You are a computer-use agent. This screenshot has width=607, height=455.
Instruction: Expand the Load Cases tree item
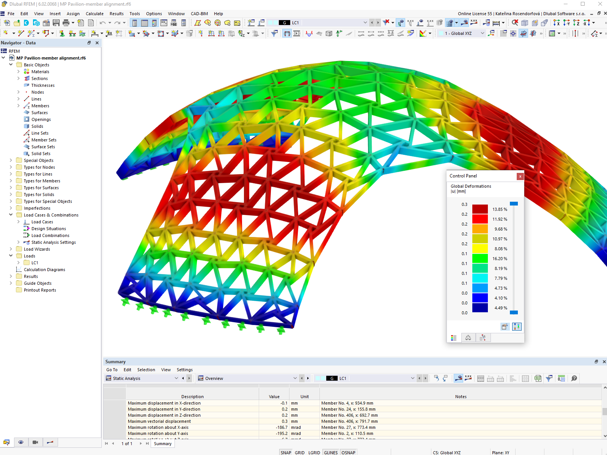click(x=18, y=222)
